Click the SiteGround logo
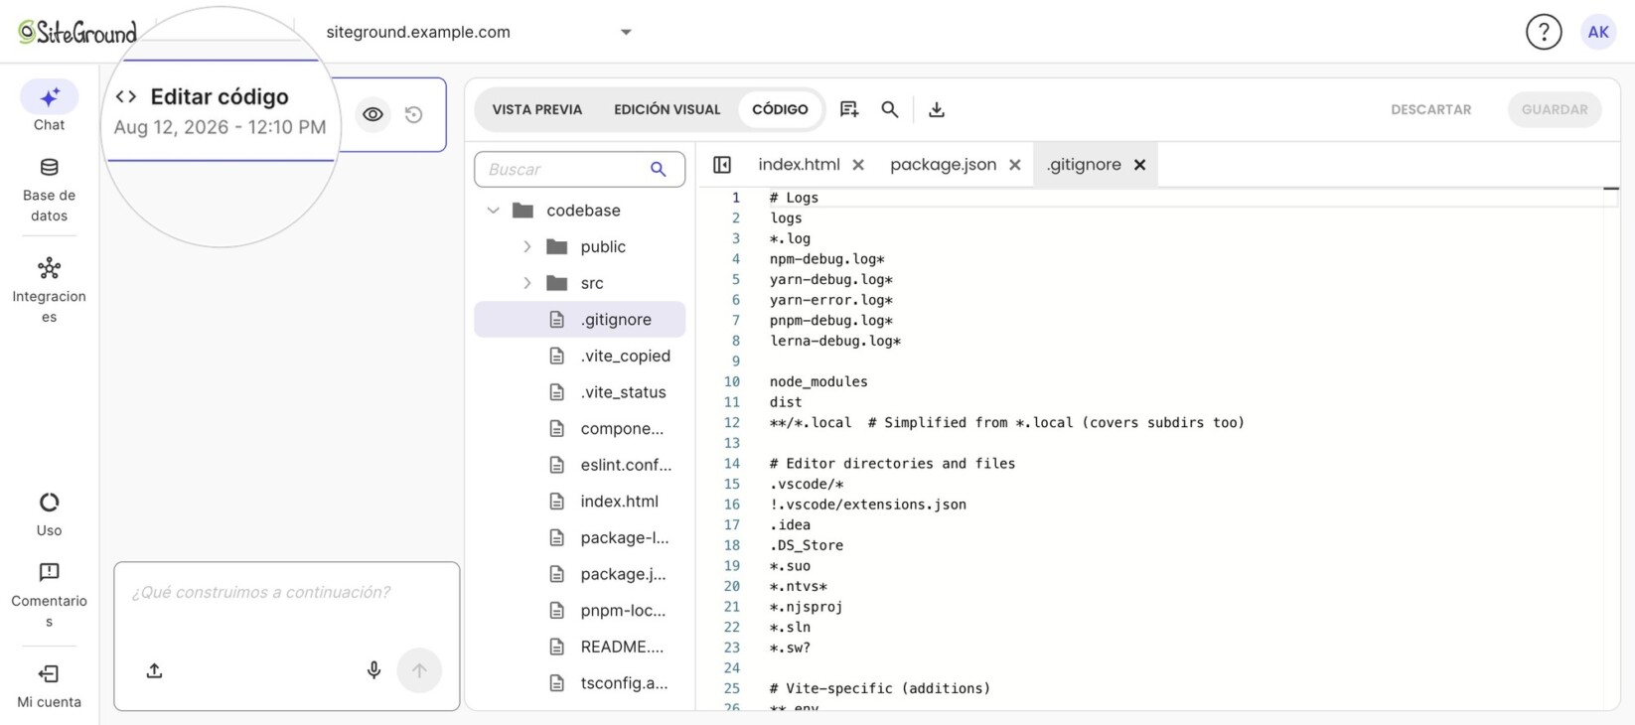 77,32
